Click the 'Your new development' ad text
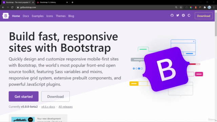This screenshot has width=217, height=122. click(49, 119)
